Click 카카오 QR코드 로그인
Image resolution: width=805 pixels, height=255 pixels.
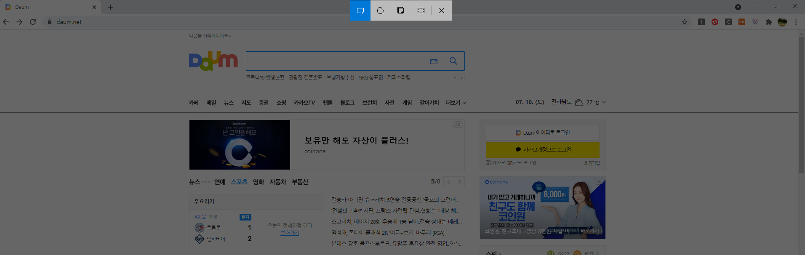click(511, 163)
